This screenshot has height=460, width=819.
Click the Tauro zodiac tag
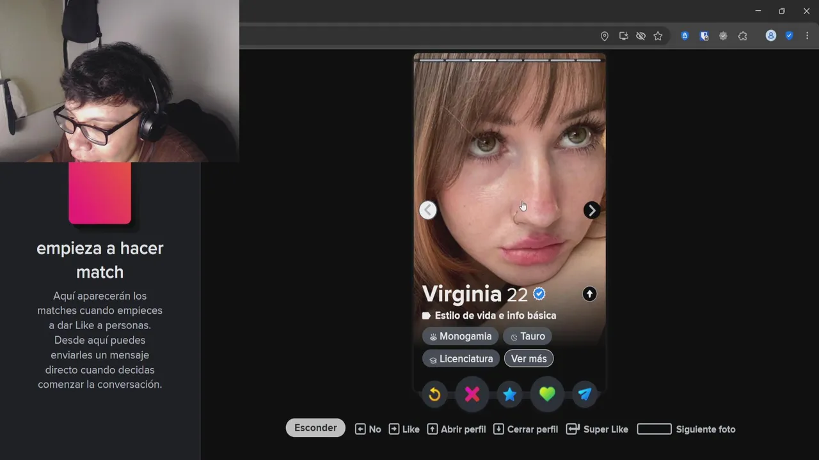(527, 336)
